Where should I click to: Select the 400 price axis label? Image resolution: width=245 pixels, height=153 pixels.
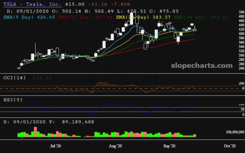point(242,33)
